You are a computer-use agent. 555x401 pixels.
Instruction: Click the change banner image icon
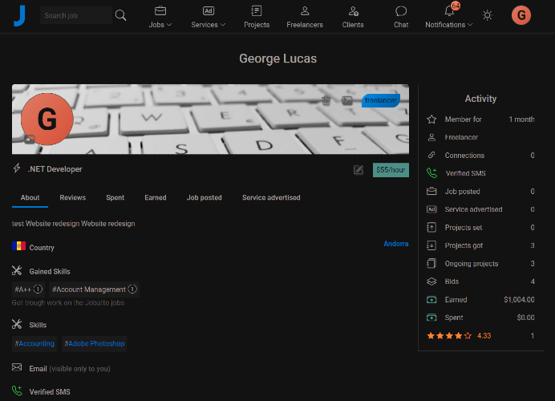pos(346,100)
